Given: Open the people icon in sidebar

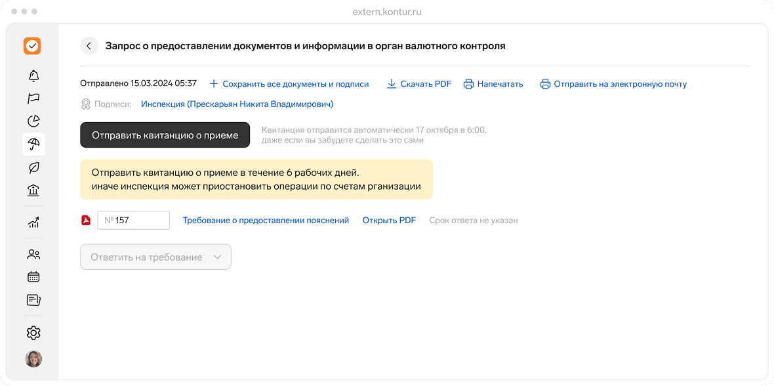Looking at the screenshot, I should [33, 254].
